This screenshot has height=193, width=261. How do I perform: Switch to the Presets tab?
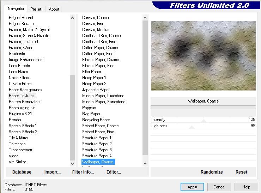[x=36, y=9]
